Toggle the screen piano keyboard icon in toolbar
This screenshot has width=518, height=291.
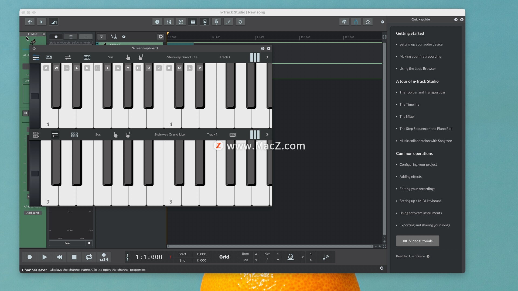(x=193, y=22)
